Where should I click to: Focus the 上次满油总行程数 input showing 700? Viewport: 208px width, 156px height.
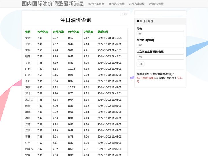point(160,57)
